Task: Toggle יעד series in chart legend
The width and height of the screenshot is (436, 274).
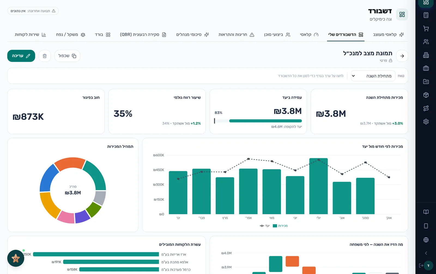Action: coord(265,226)
